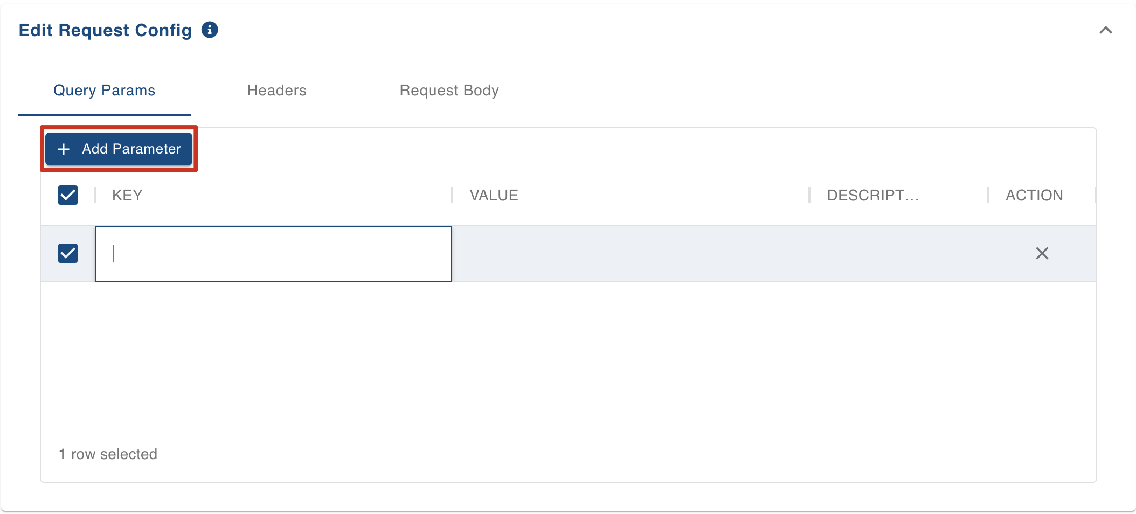Image resolution: width=1136 pixels, height=514 pixels.
Task: Click the "1 row selected" status text
Action: (108, 454)
